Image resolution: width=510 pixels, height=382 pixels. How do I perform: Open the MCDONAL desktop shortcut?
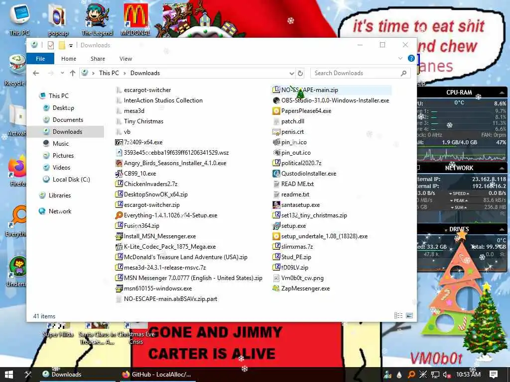[135, 19]
